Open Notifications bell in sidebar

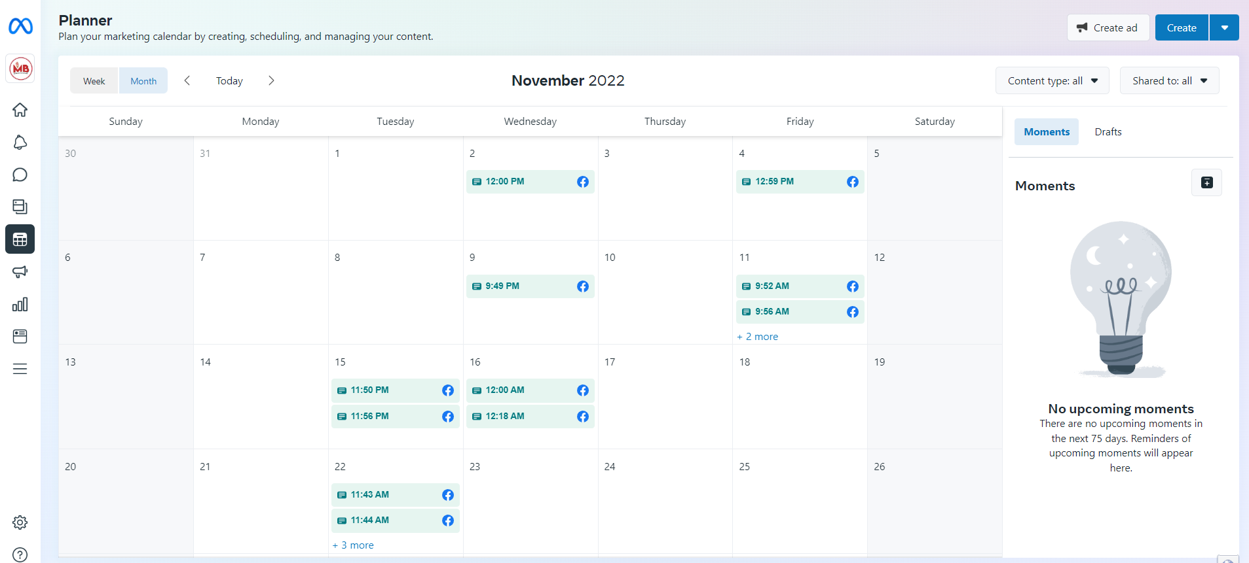20,143
